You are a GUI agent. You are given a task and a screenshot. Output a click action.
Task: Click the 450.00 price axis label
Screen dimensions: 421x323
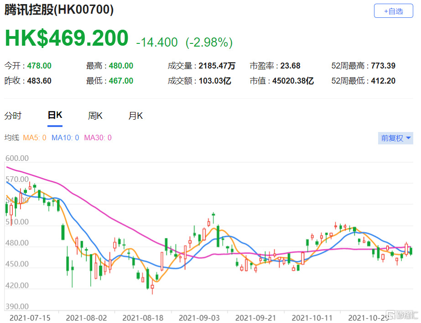tap(17, 264)
